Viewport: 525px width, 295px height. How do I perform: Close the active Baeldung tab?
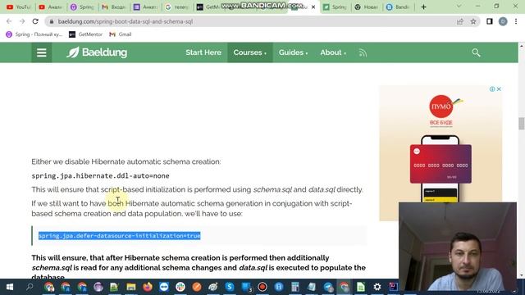pyautogui.click(x=313, y=7)
